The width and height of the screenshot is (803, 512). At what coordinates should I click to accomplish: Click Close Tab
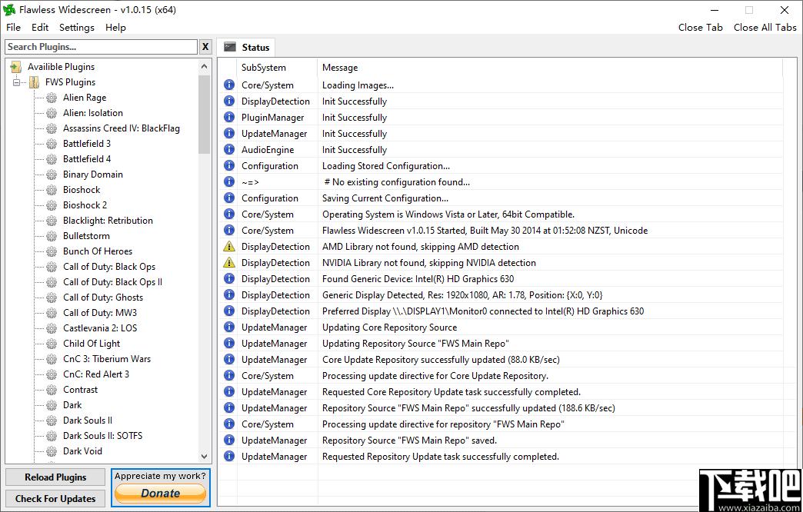[701, 28]
